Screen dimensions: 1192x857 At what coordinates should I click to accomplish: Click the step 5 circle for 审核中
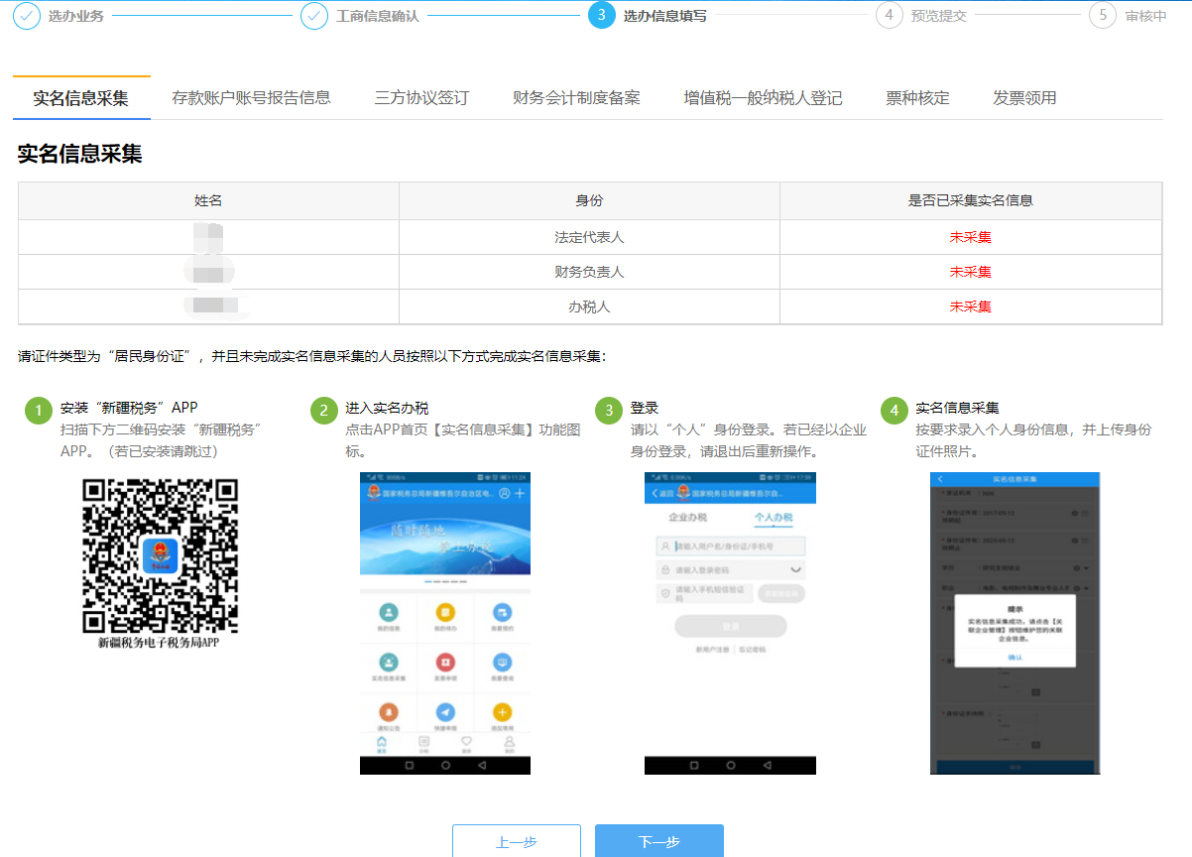[1102, 16]
